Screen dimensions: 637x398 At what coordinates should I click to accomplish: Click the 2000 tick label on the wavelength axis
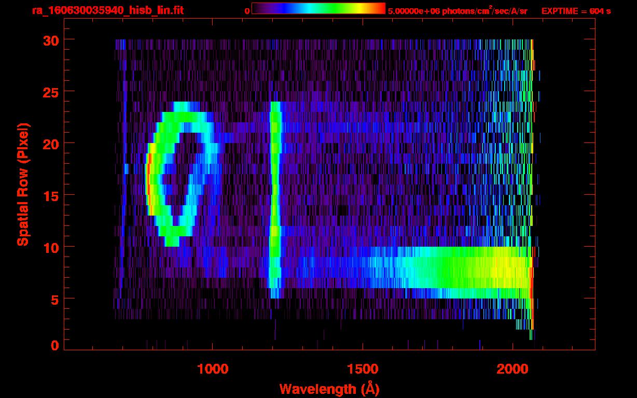click(x=513, y=369)
